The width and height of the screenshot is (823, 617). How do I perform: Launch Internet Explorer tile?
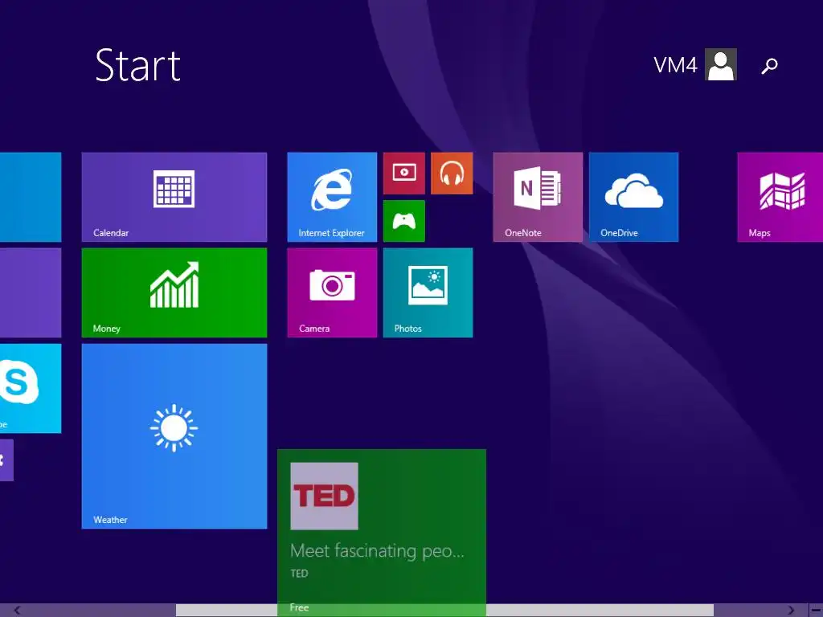point(332,197)
